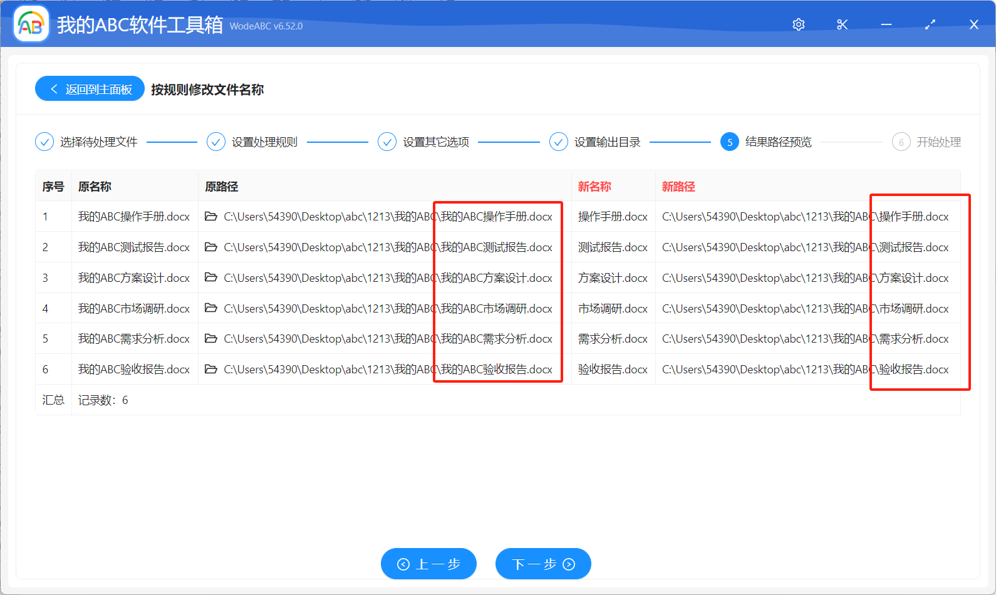Select step 6 开始处理
This screenshot has width=996, height=595.
point(926,142)
